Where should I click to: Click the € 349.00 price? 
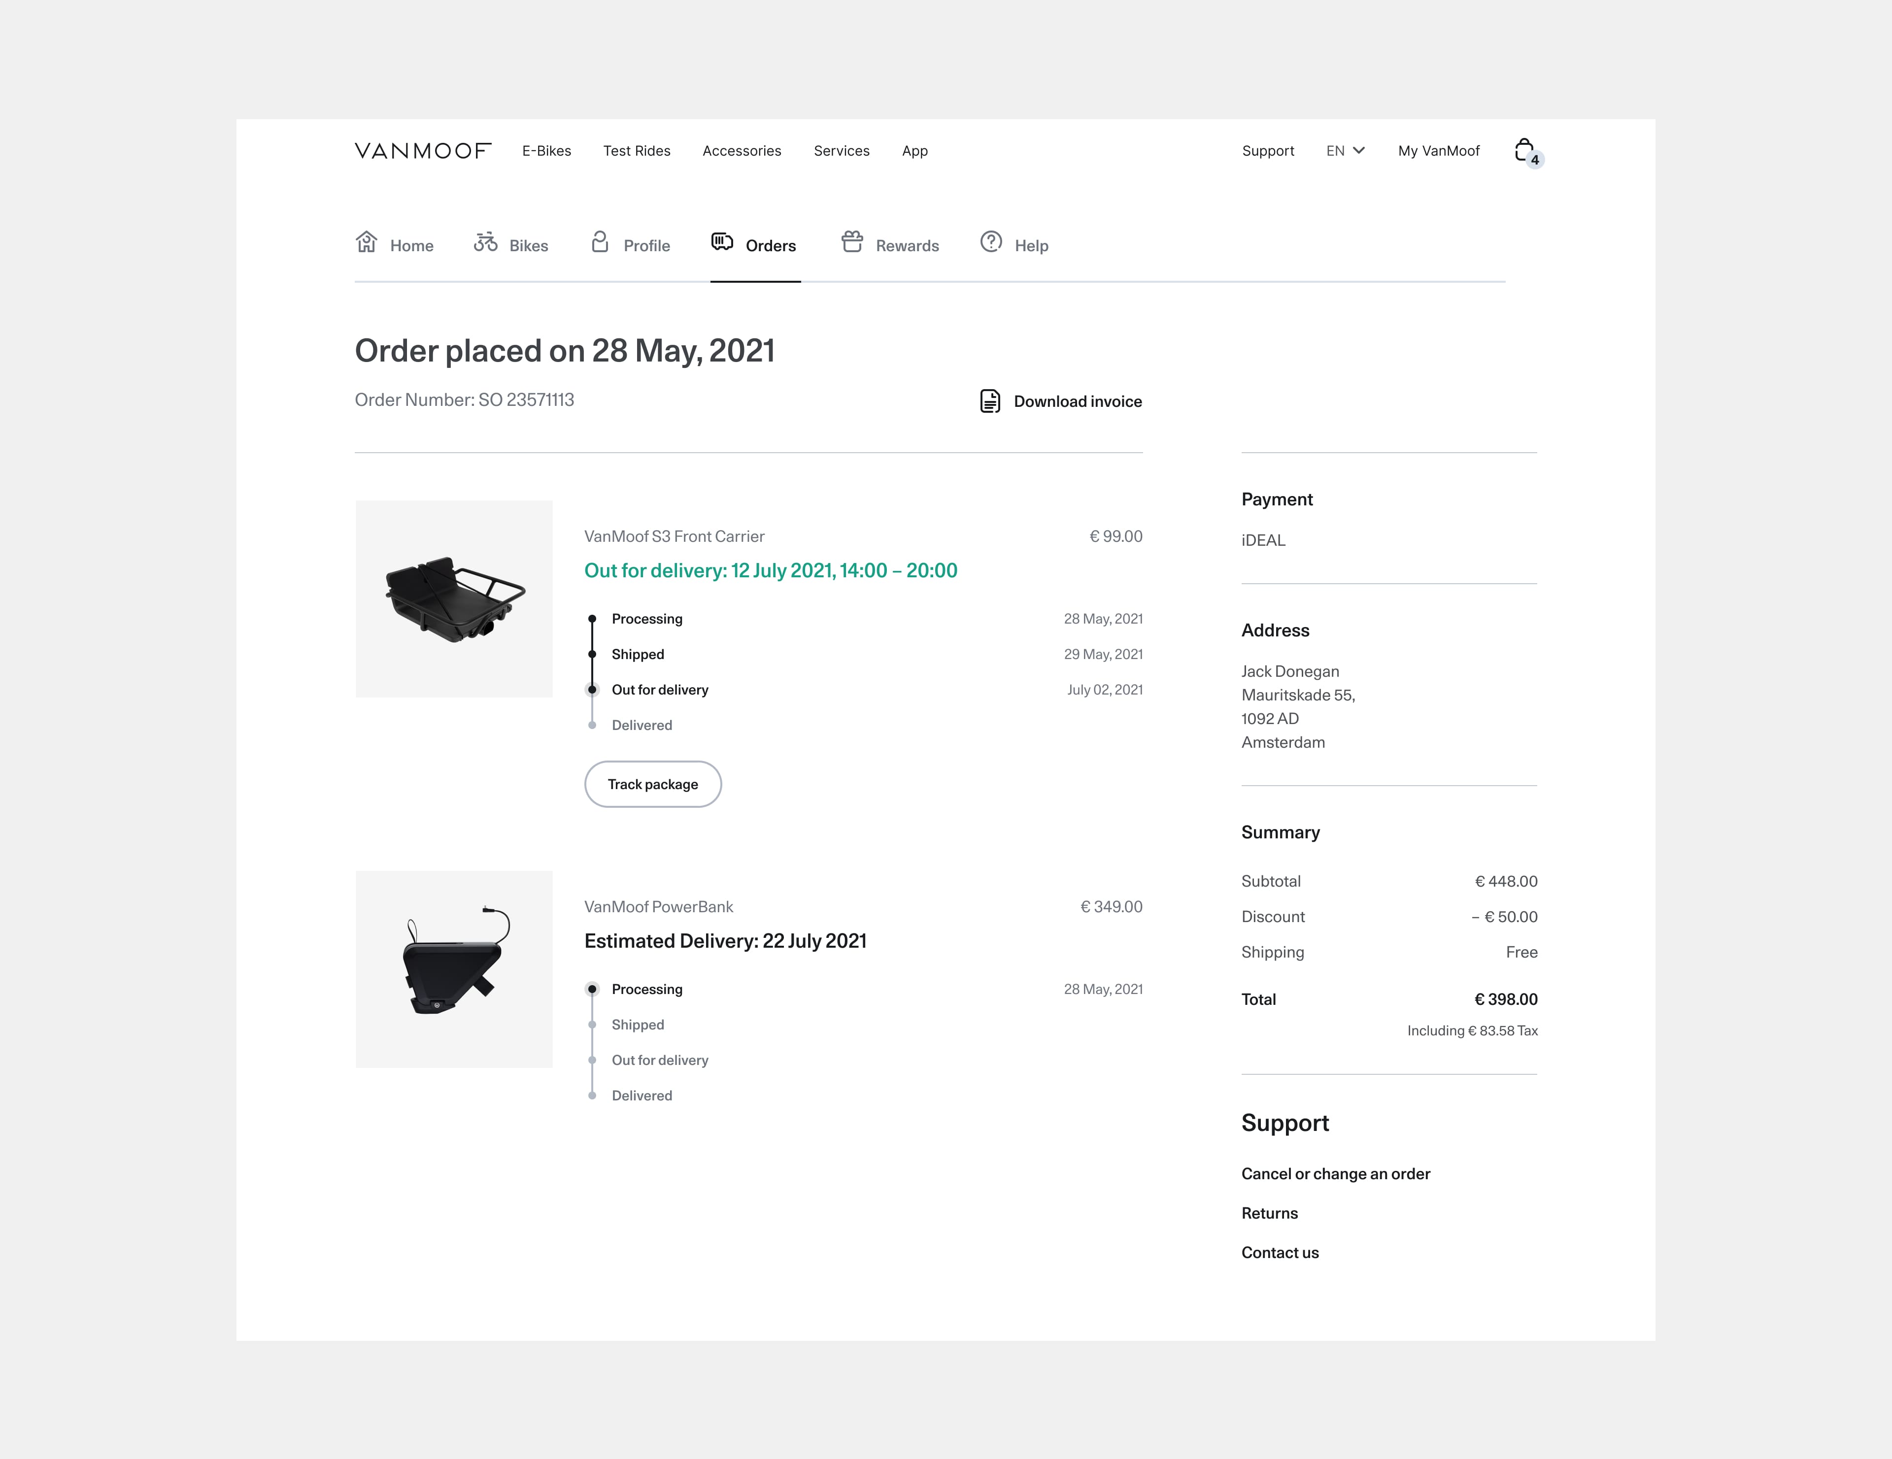1112,906
